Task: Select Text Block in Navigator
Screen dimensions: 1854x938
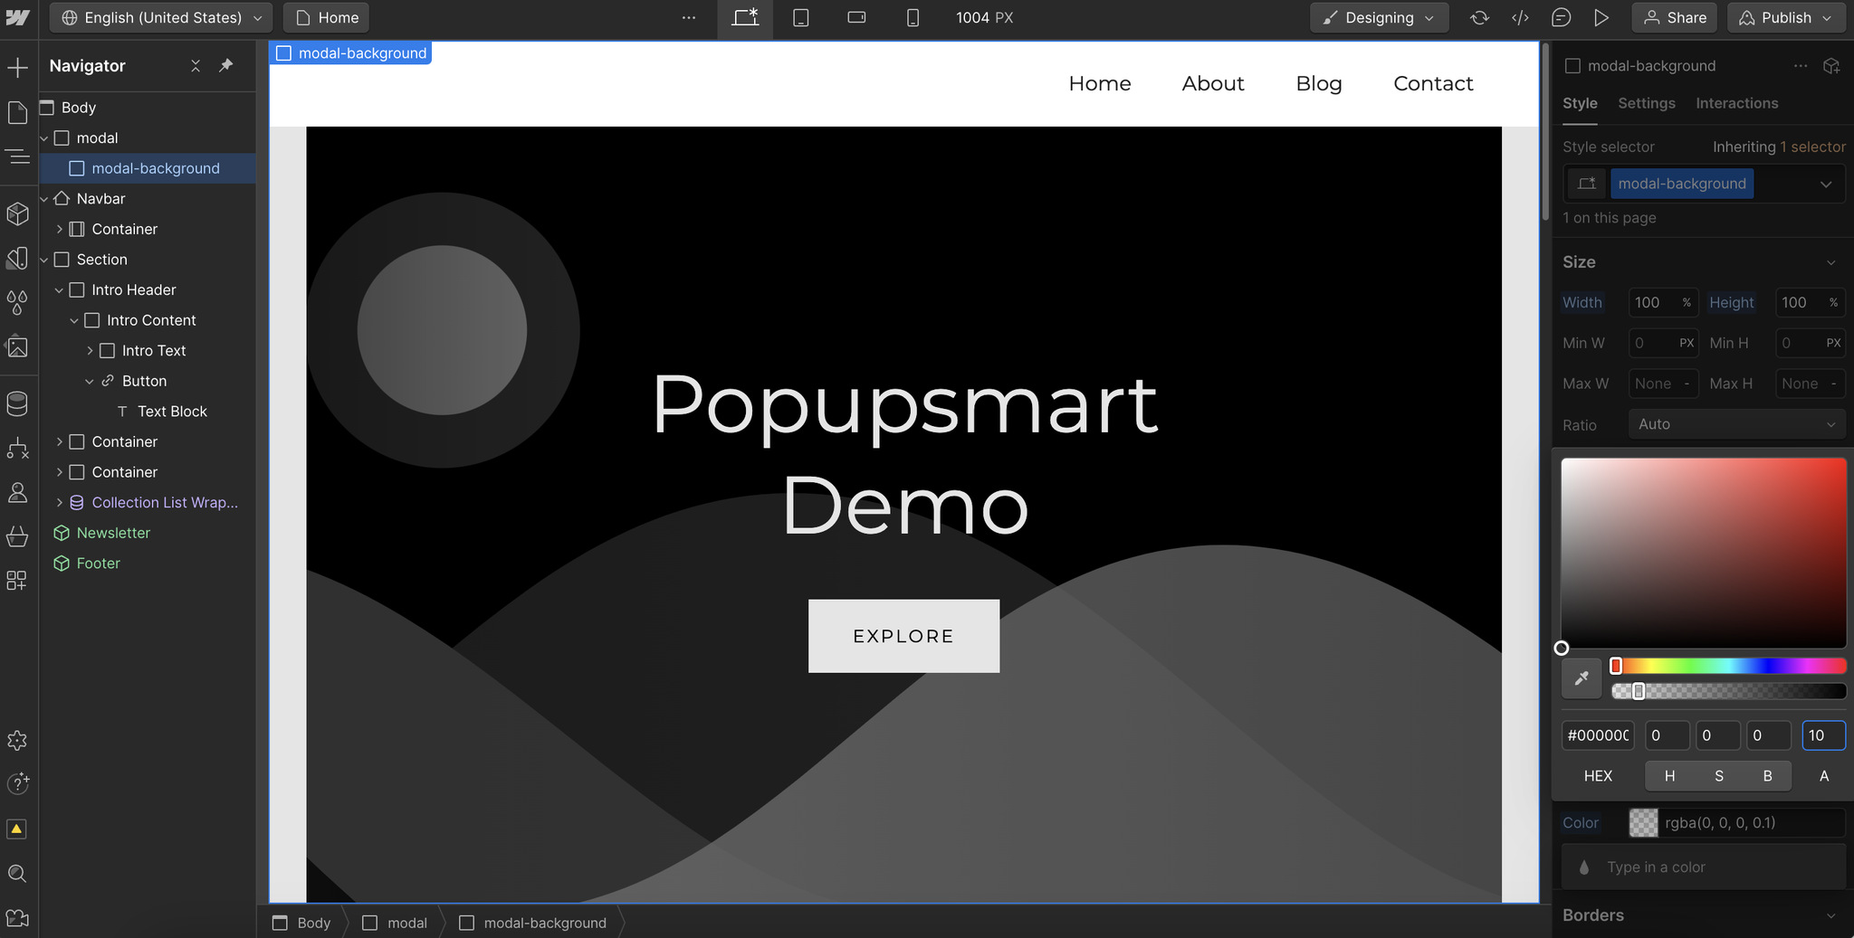Action: pos(172,412)
